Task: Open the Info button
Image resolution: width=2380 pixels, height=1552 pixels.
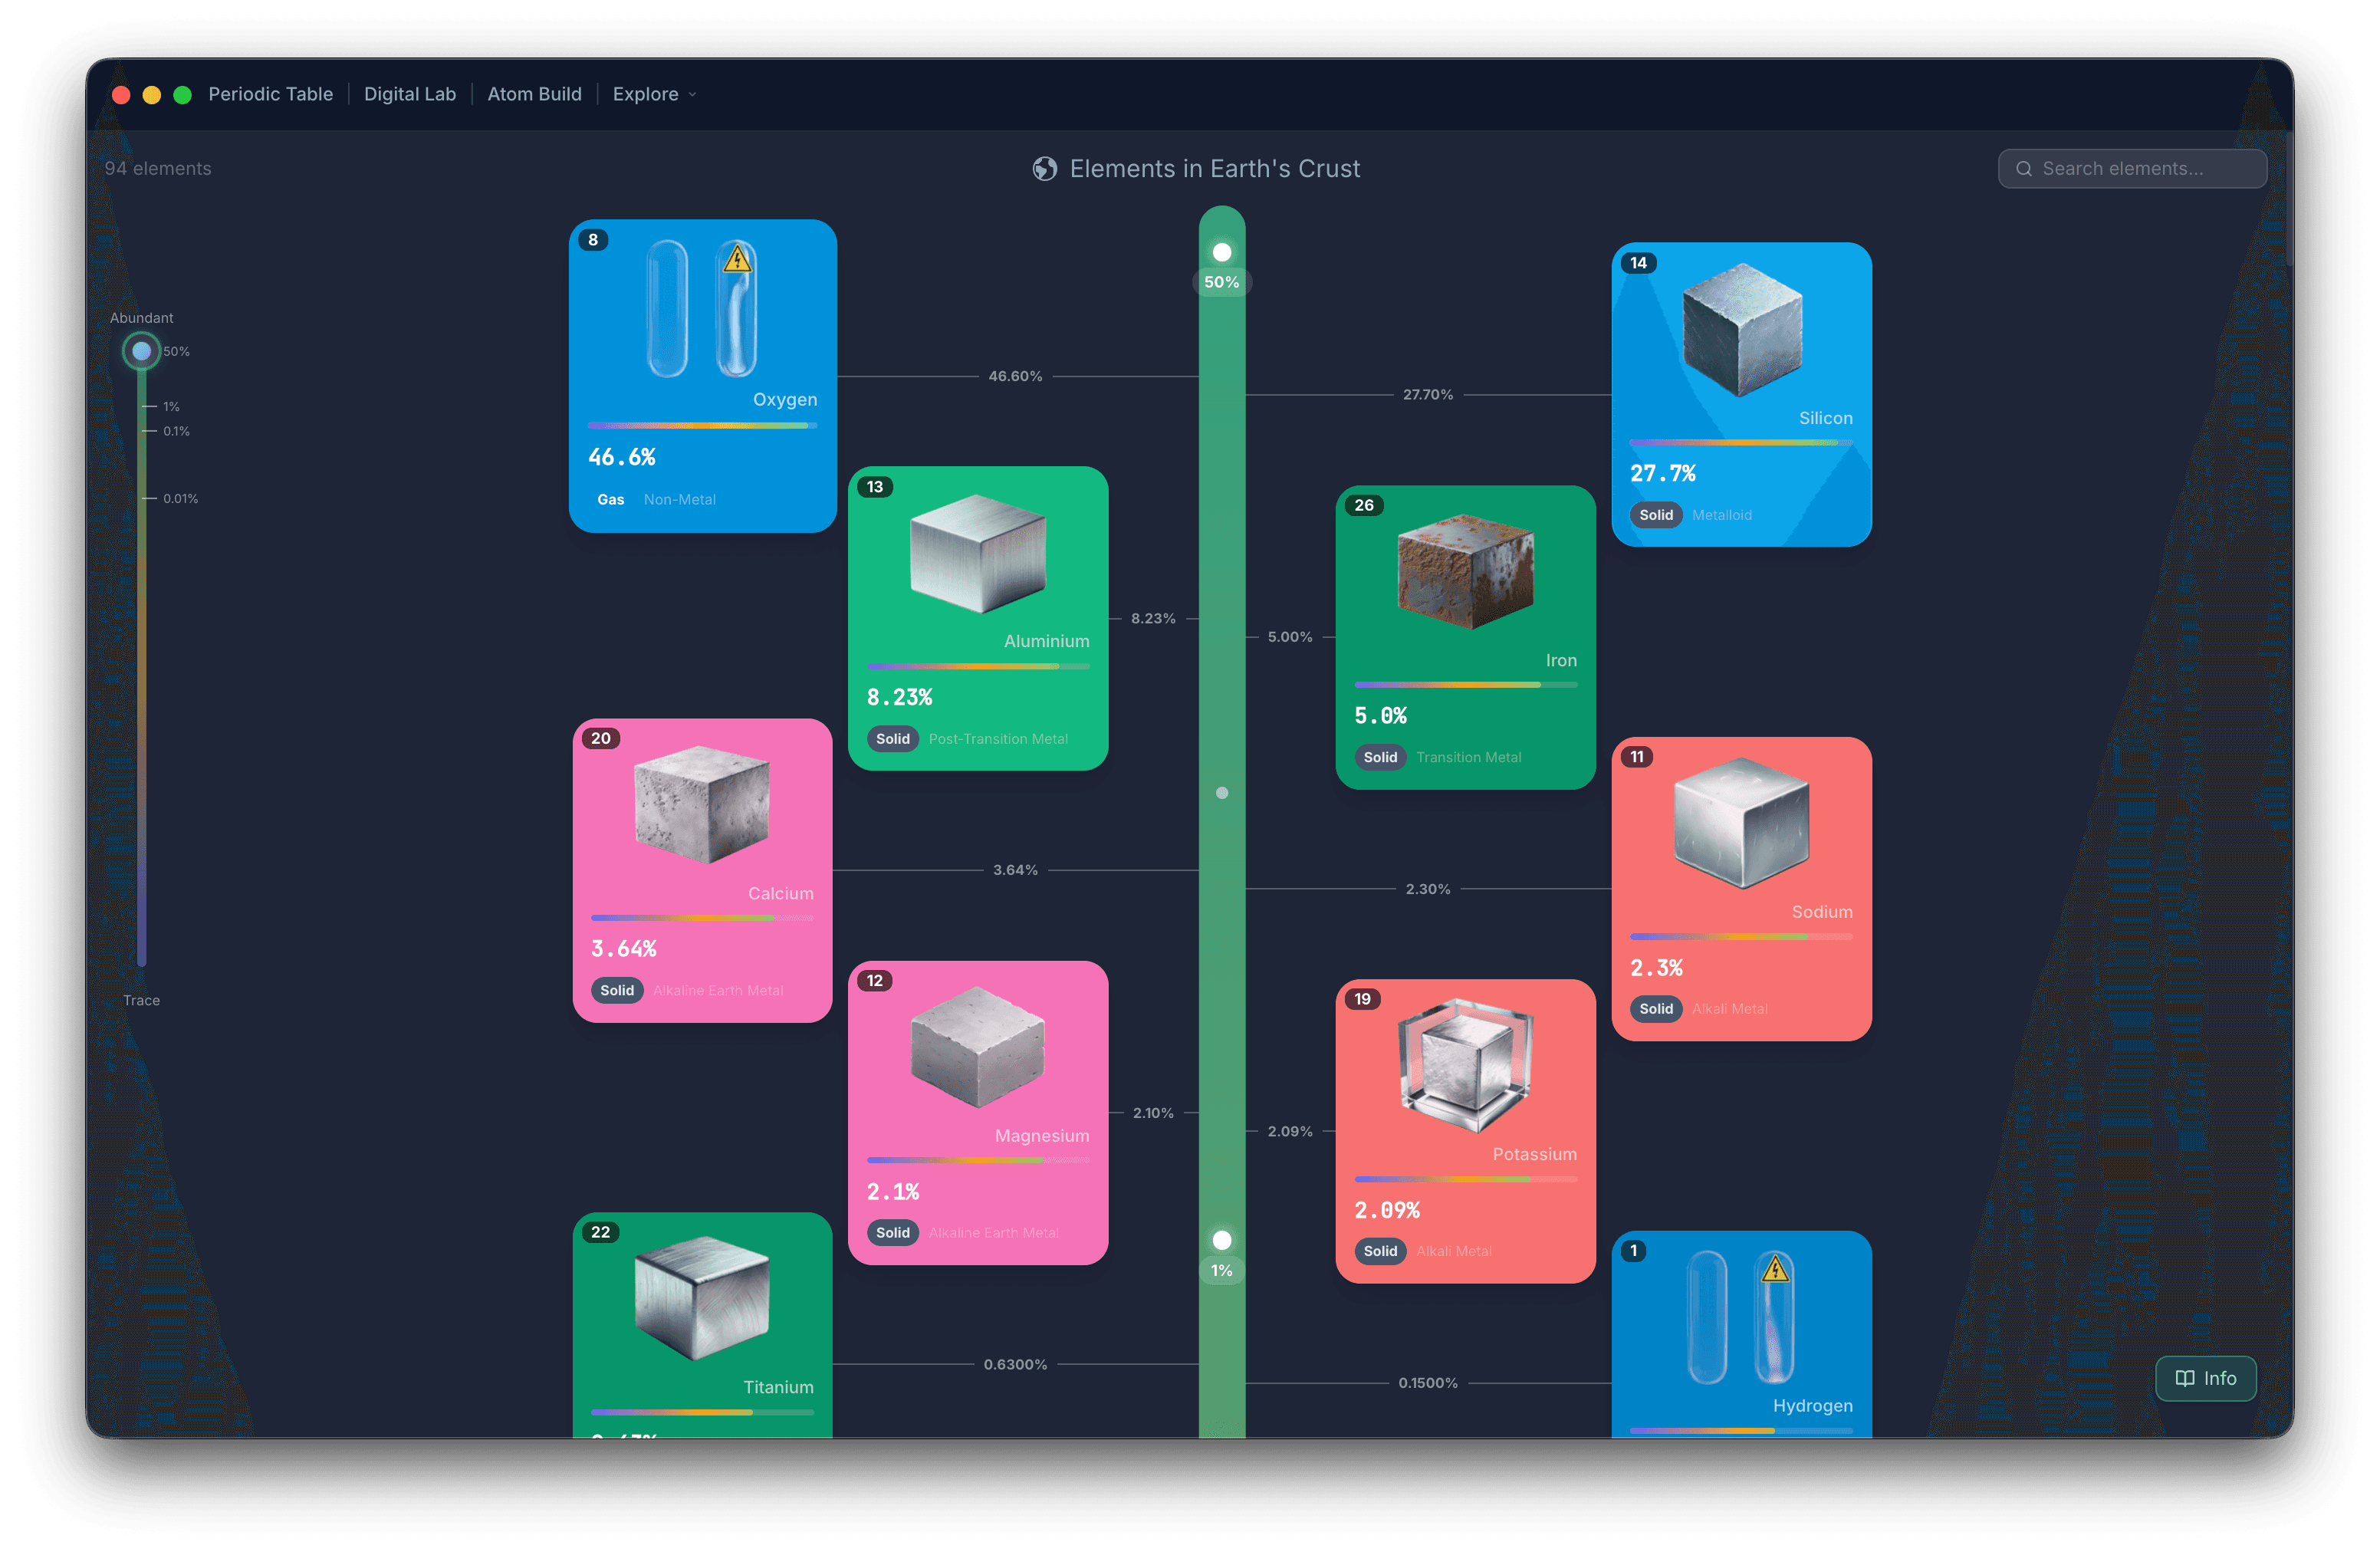Action: (2205, 1378)
